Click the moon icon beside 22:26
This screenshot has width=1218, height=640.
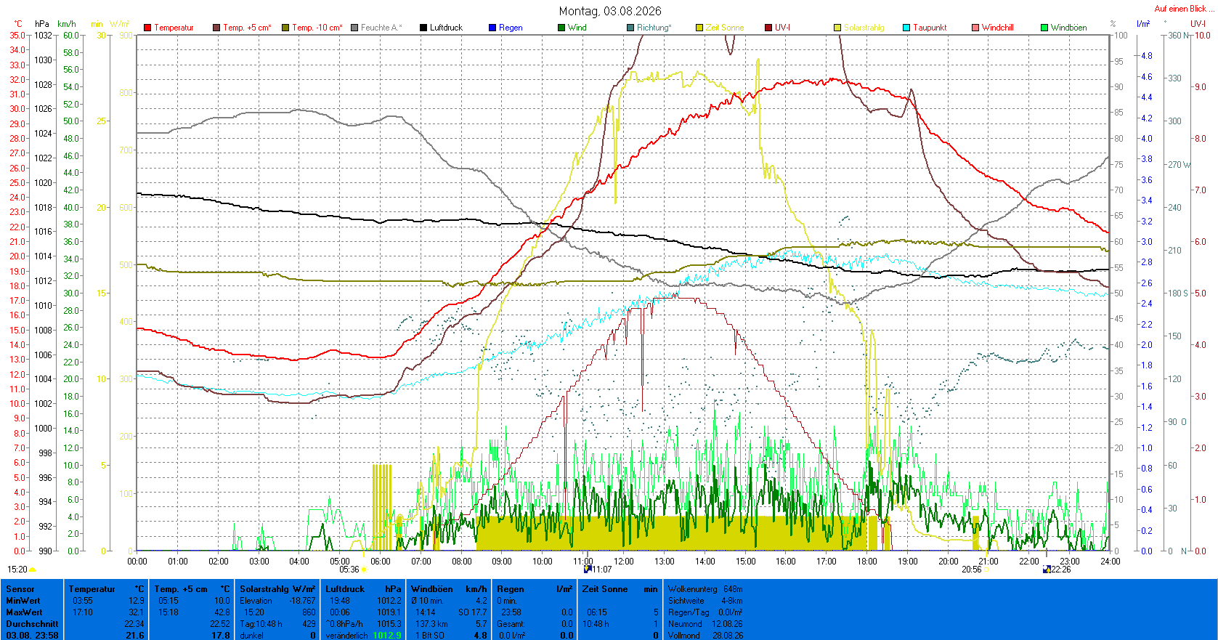pyautogui.click(x=1047, y=570)
